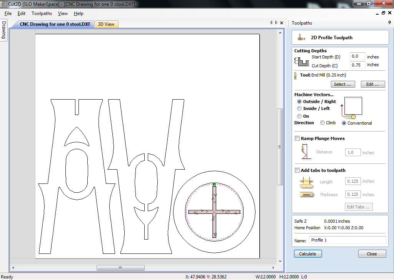Click the tab Length field
The image size is (394, 280).
(x=353, y=181)
